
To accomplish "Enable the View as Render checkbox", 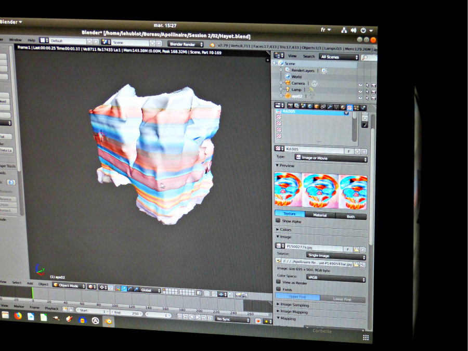I will [278, 281].
